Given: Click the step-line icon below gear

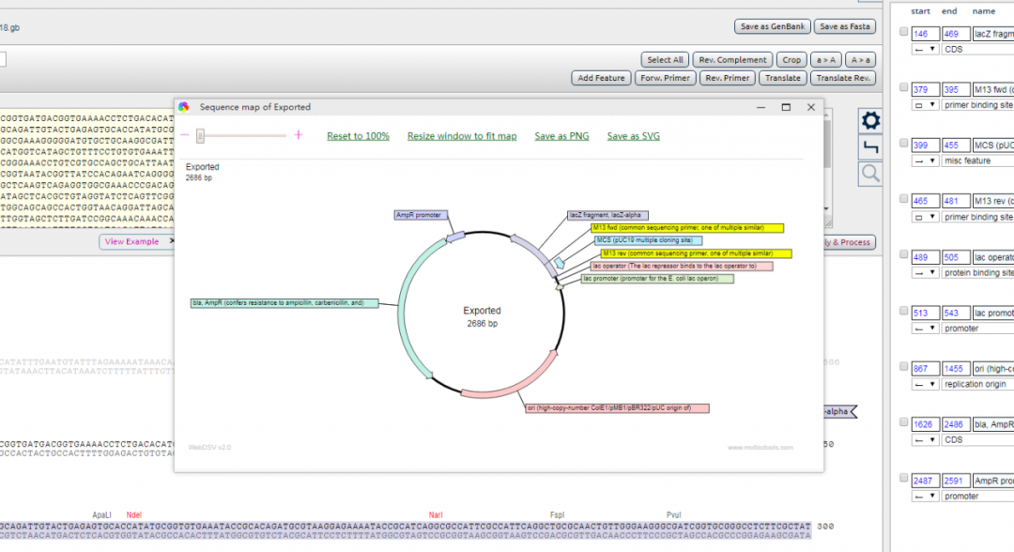Looking at the screenshot, I should pyautogui.click(x=871, y=146).
